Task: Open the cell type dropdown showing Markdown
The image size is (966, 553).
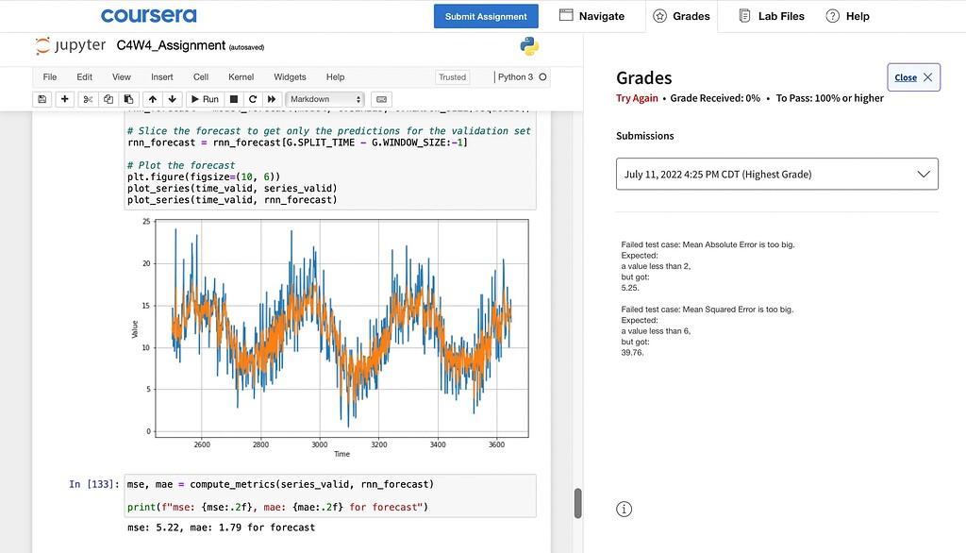Action: click(x=325, y=99)
